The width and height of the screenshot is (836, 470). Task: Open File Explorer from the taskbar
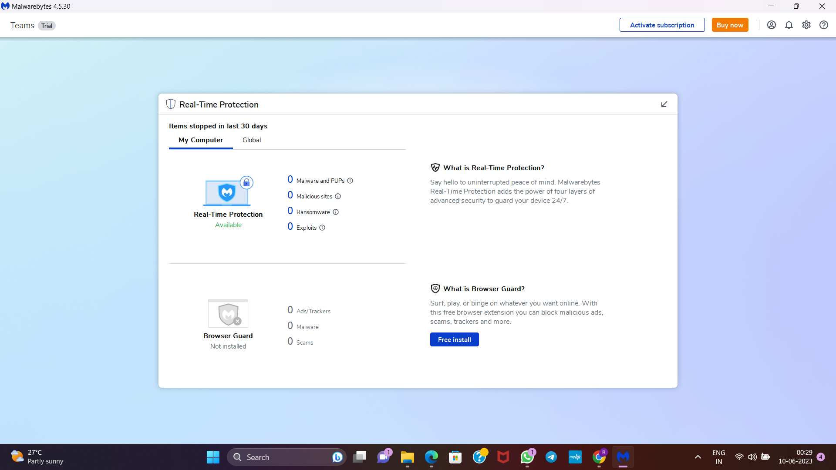point(408,457)
